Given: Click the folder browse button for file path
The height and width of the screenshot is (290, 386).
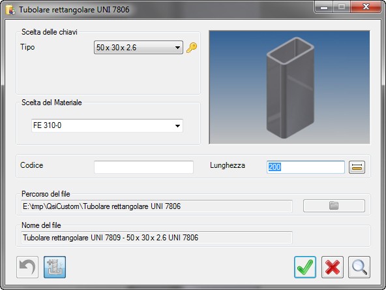Looking at the screenshot, I should click(334, 206).
